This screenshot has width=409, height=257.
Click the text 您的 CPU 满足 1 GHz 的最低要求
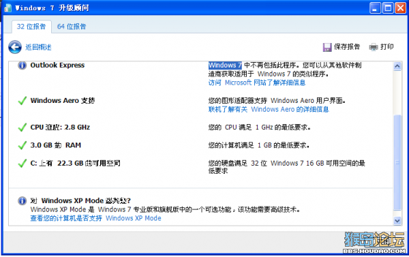click(259, 127)
